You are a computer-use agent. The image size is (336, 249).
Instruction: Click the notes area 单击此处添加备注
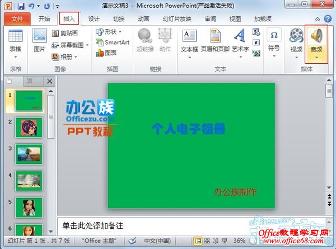click(x=93, y=225)
